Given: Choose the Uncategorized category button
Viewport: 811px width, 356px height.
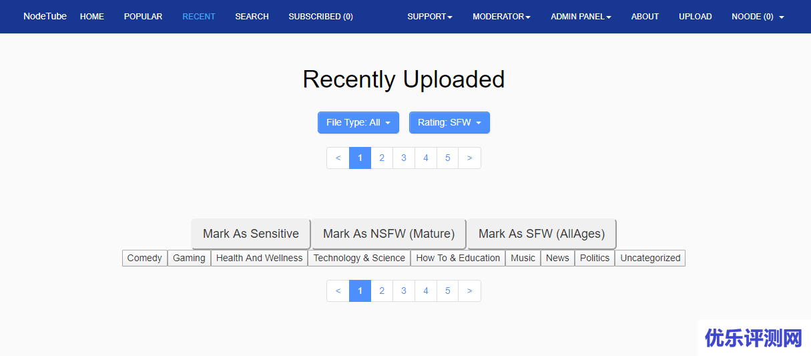Looking at the screenshot, I should click(650, 258).
